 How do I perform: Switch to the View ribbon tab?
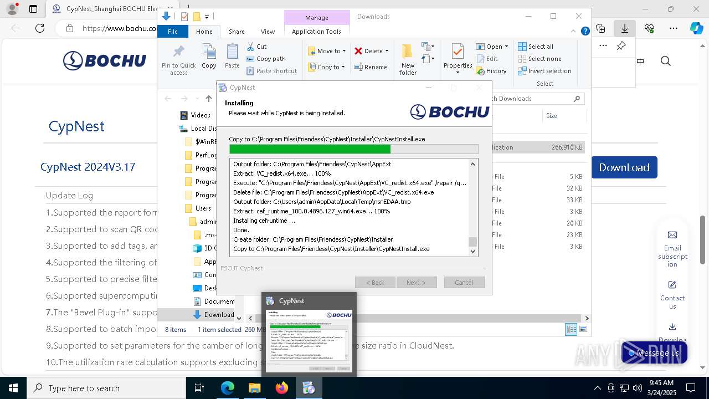268,32
